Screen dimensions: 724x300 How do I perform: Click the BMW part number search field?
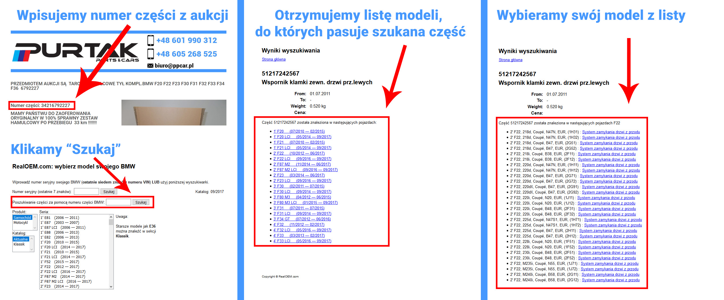(118, 202)
